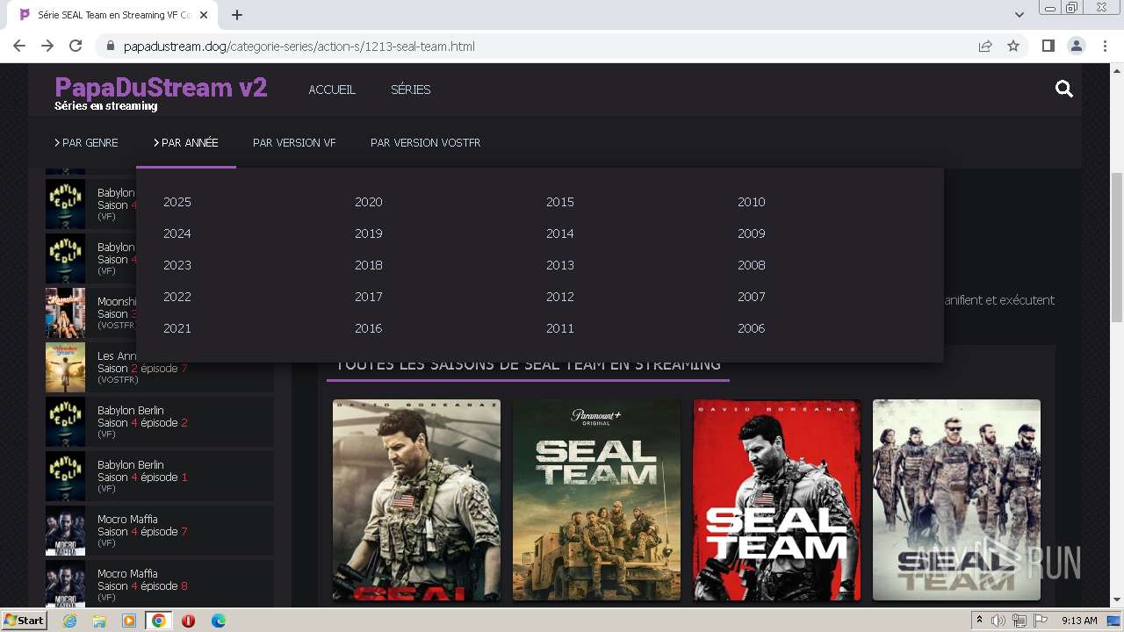
Task: Open the Edge taskbar icon
Action: click(x=218, y=621)
